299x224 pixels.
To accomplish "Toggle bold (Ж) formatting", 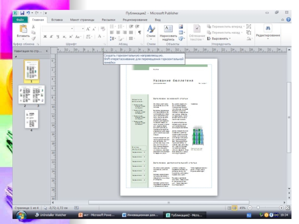I will click(45, 37).
